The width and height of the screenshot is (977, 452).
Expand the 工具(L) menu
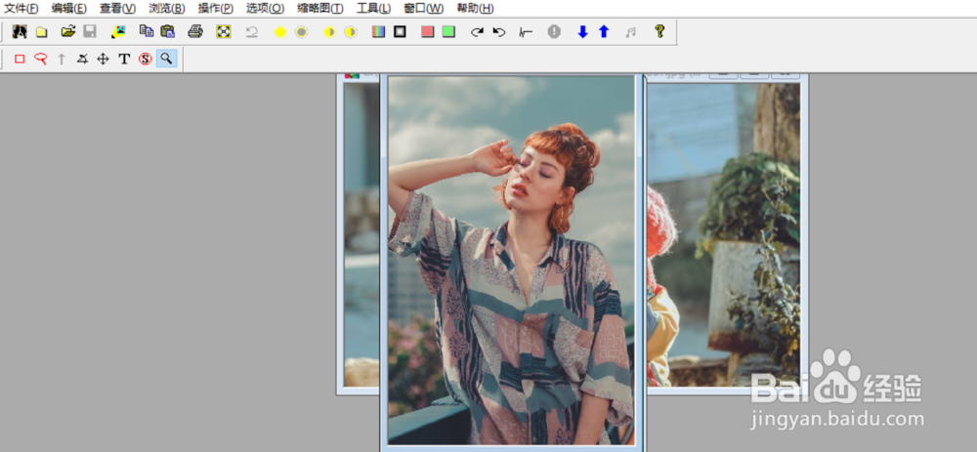click(x=373, y=8)
